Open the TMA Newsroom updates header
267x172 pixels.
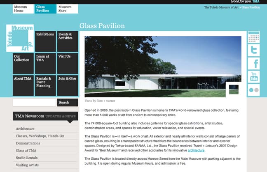tap(45, 116)
